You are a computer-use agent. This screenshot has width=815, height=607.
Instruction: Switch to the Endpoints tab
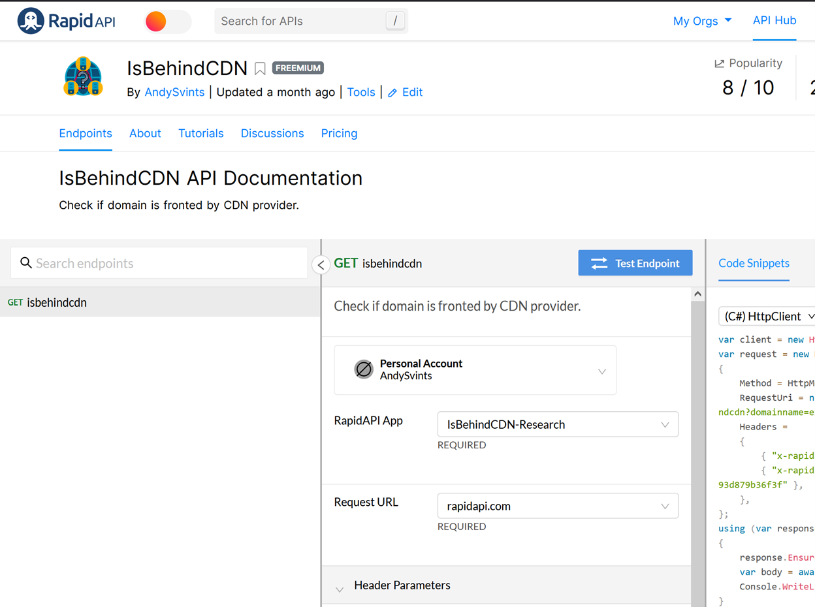86,133
